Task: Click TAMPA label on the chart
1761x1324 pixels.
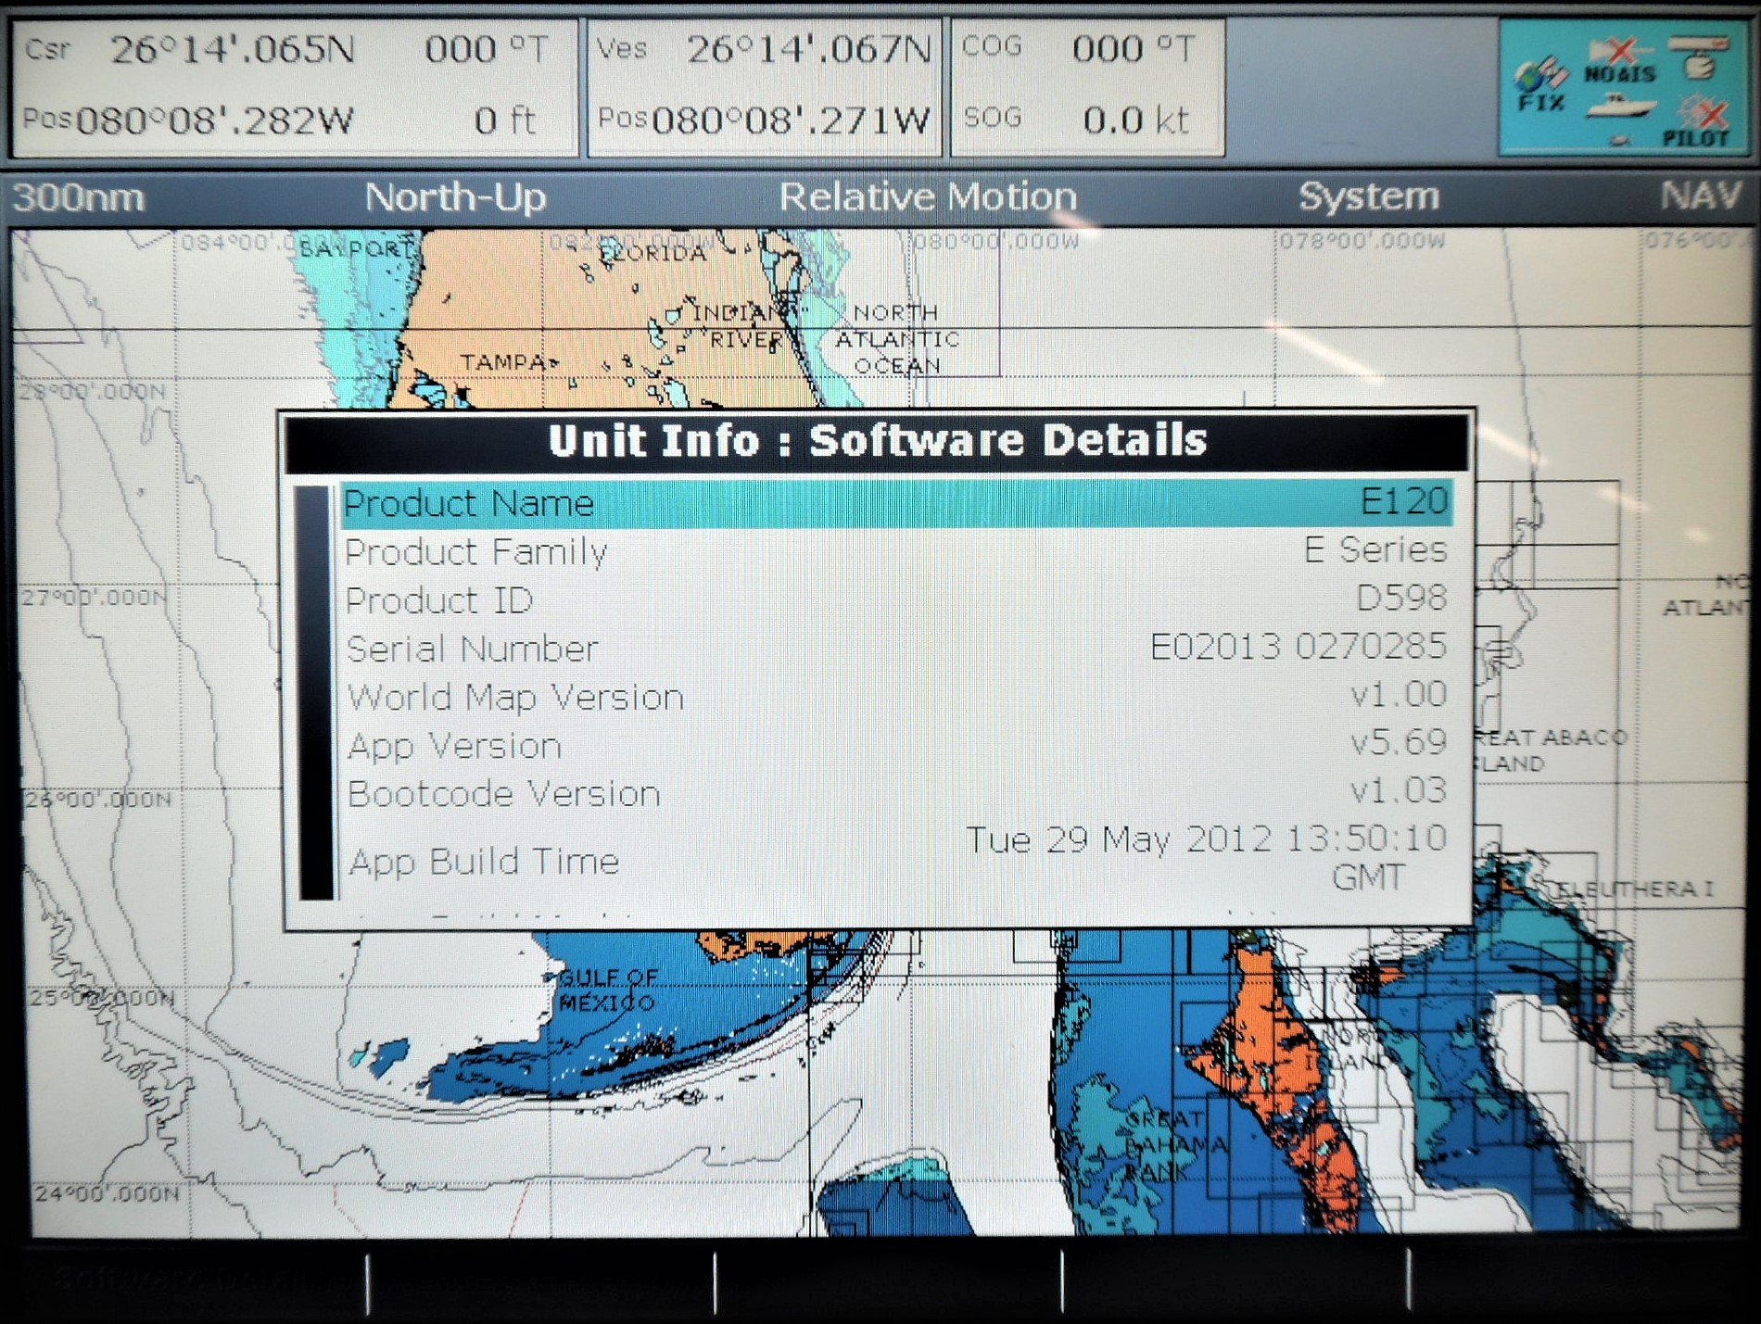Action: [505, 362]
